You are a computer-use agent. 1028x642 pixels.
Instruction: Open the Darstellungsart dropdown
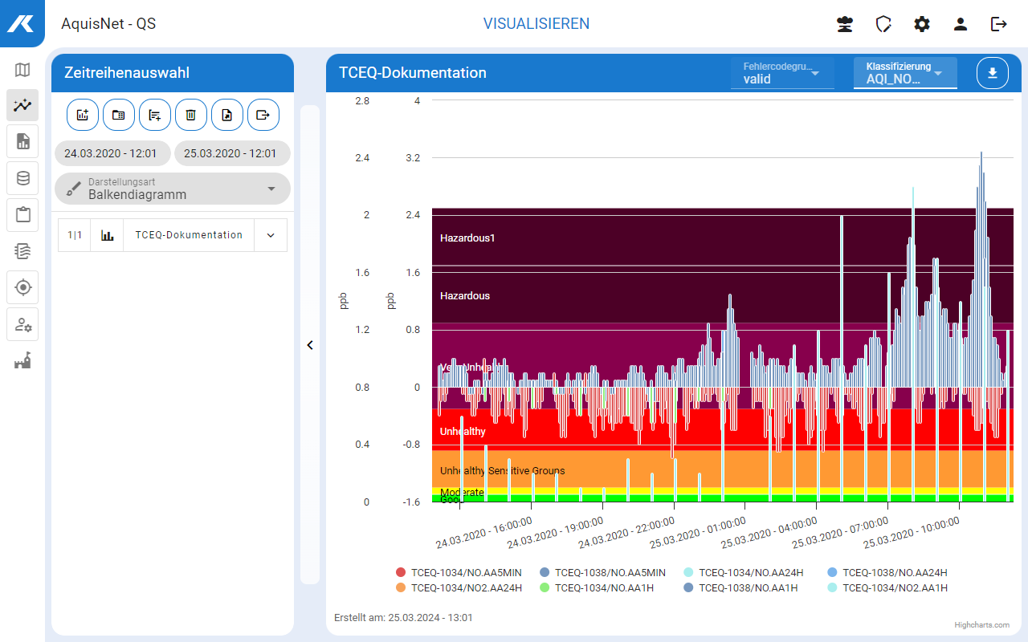pyautogui.click(x=173, y=189)
